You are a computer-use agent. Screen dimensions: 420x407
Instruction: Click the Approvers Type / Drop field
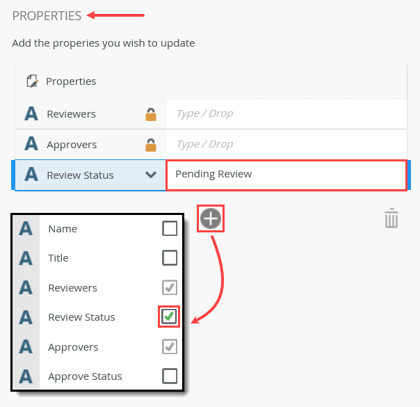click(x=286, y=145)
